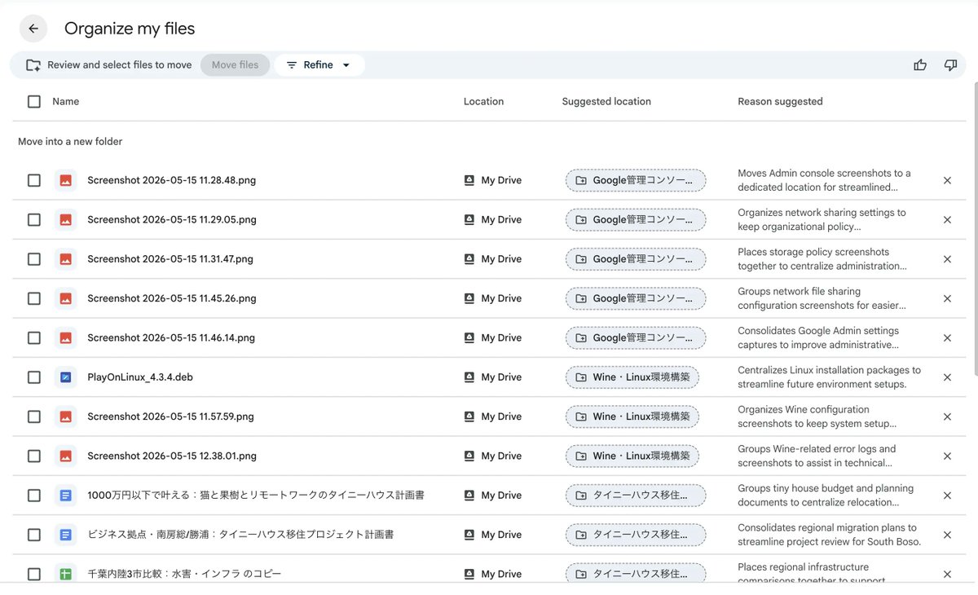The width and height of the screenshot is (978, 595).
Task: Click タイニーハウス移住 chip for ビジネス拠点 document
Action: (636, 535)
